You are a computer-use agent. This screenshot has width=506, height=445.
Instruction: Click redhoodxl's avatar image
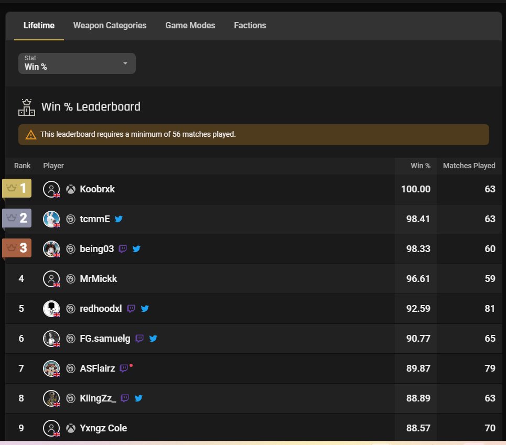coord(51,309)
